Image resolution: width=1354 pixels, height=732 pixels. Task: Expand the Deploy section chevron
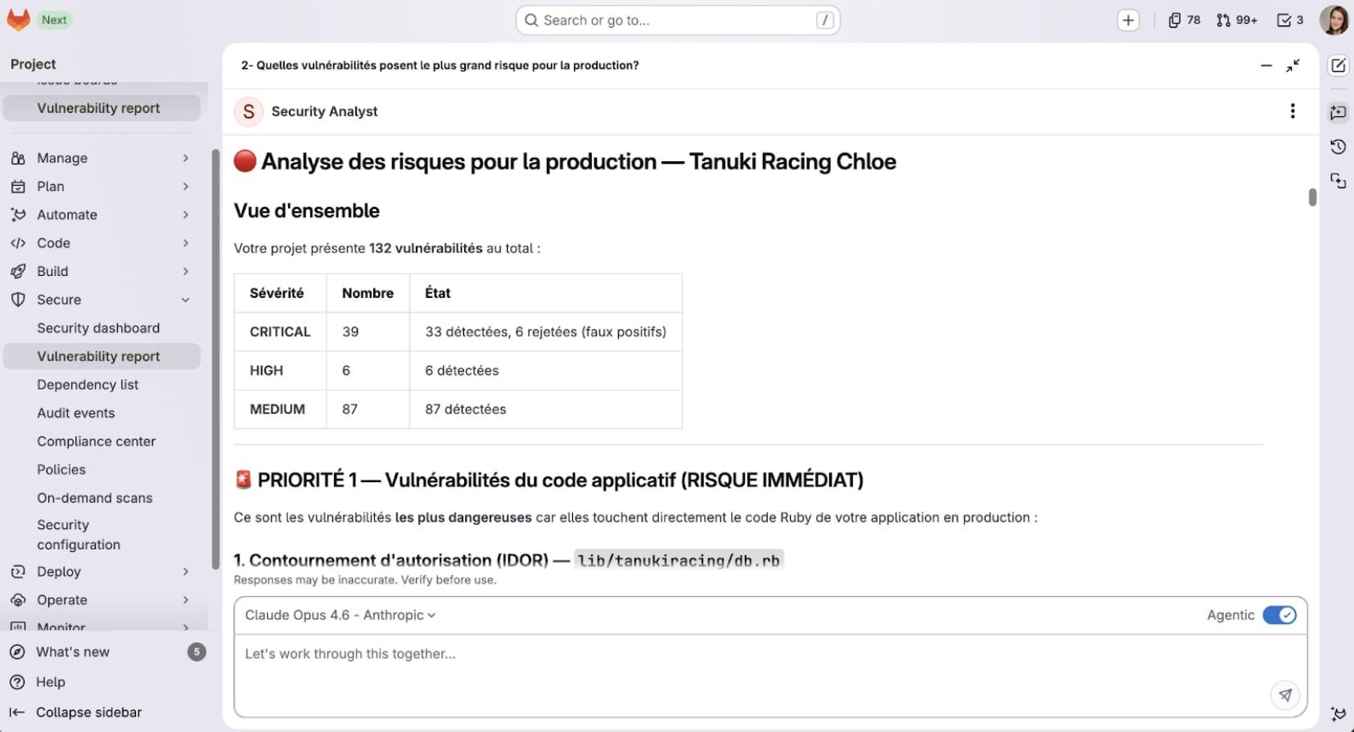186,572
